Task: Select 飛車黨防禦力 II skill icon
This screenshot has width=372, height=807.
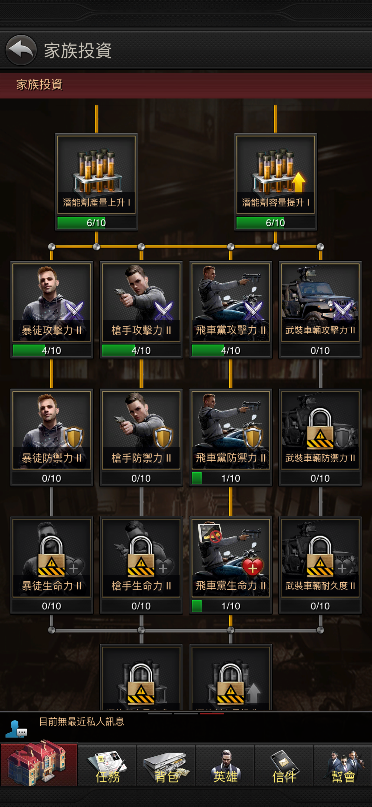Action: click(231, 430)
